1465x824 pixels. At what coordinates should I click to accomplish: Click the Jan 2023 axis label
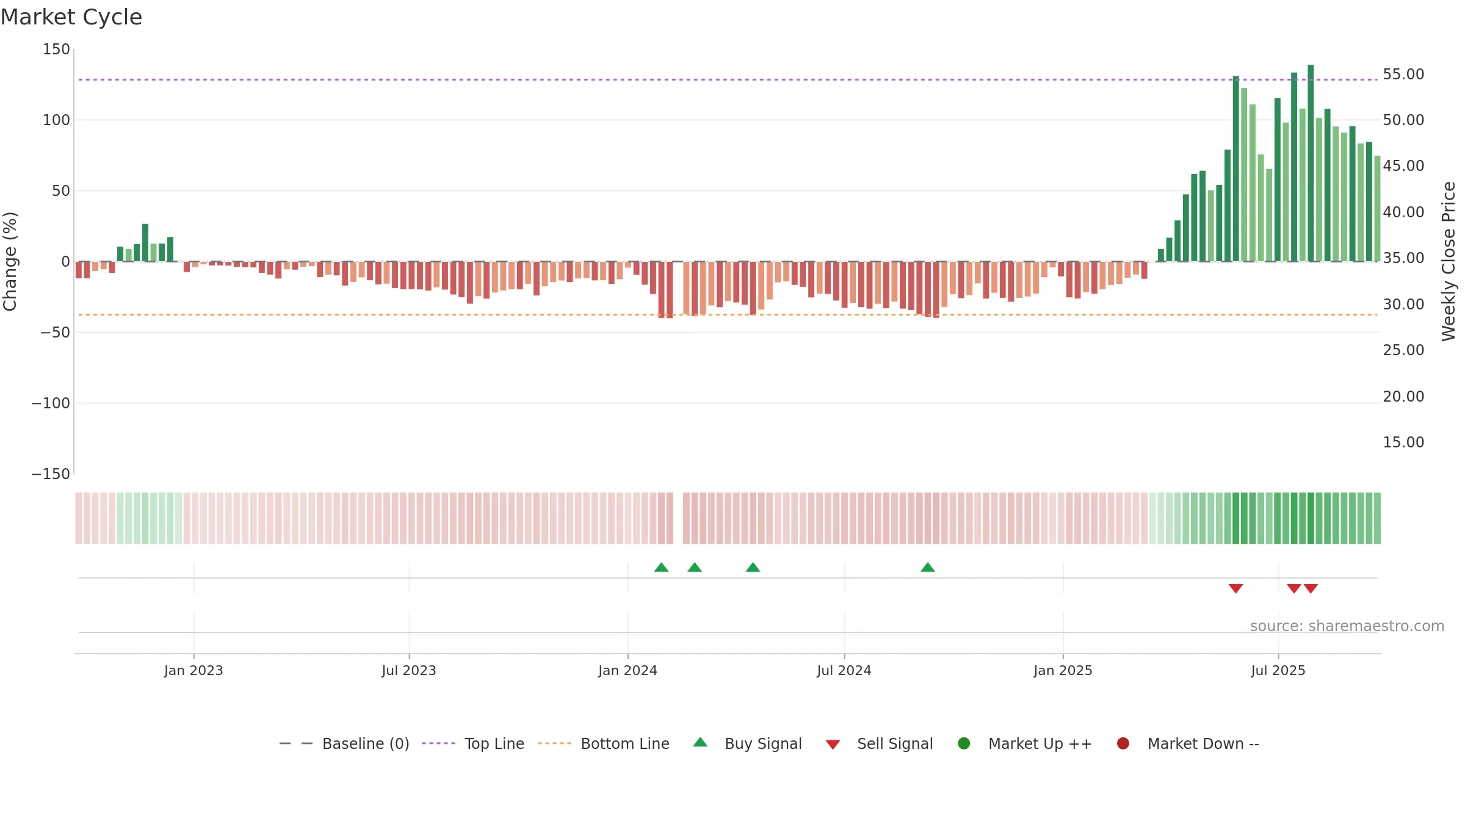pyautogui.click(x=194, y=671)
